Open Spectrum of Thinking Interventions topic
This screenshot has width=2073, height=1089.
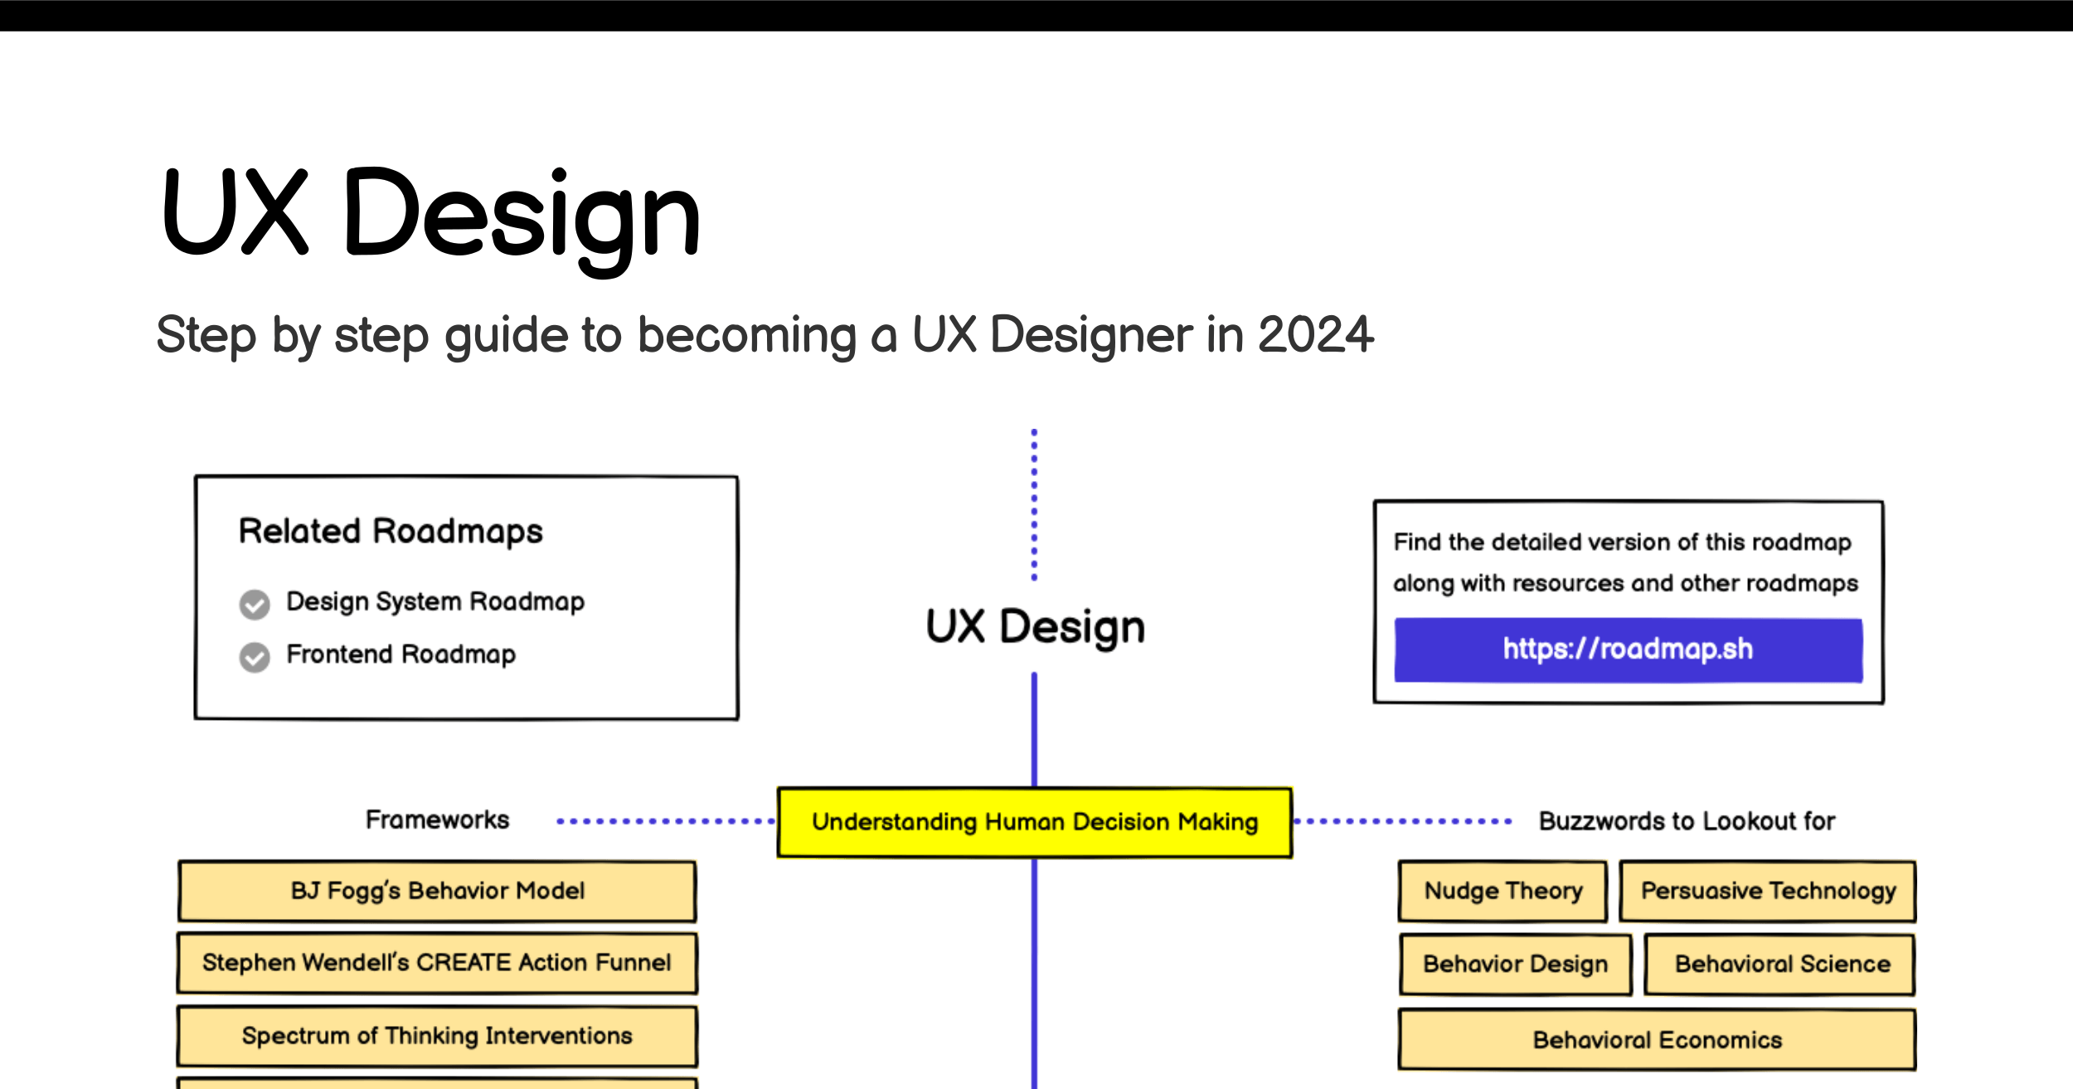click(x=437, y=1036)
